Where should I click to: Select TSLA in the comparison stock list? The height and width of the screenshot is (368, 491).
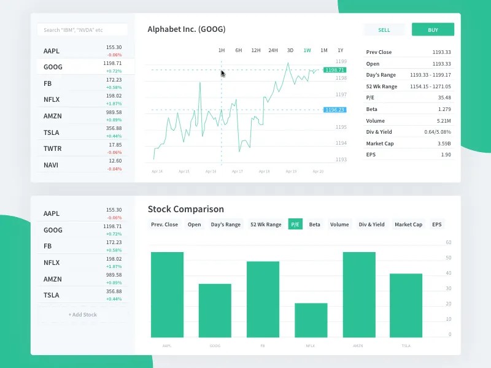83,295
